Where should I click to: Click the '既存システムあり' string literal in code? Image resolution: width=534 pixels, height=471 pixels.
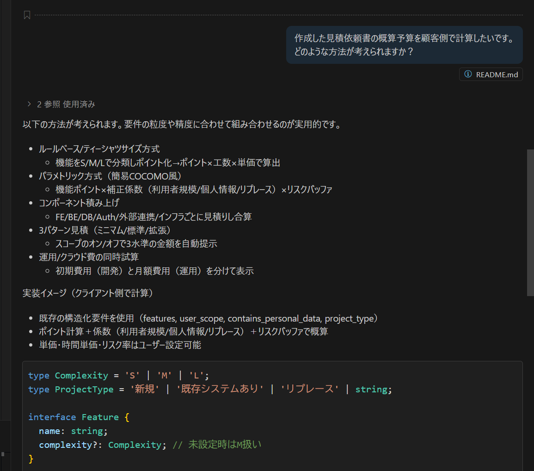220,389
